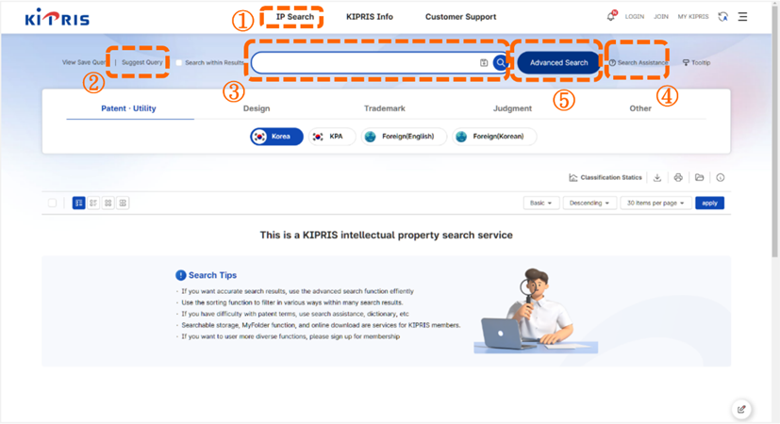Open the Descending order dropdown
The width and height of the screenshot is (780, 424).
coord(591,203)
